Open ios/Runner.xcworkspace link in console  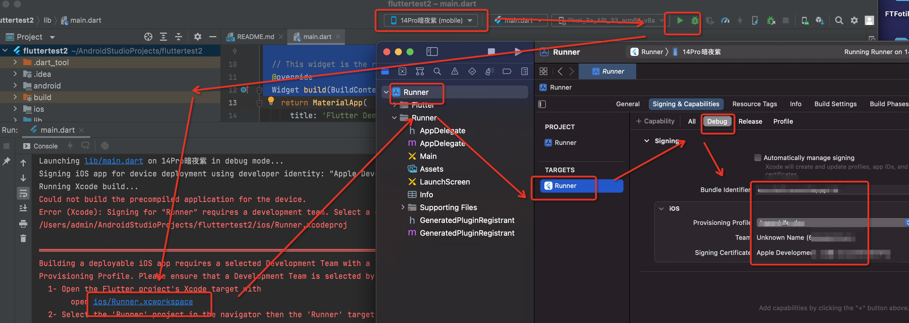pyautogui.click(x=143, y=302)
